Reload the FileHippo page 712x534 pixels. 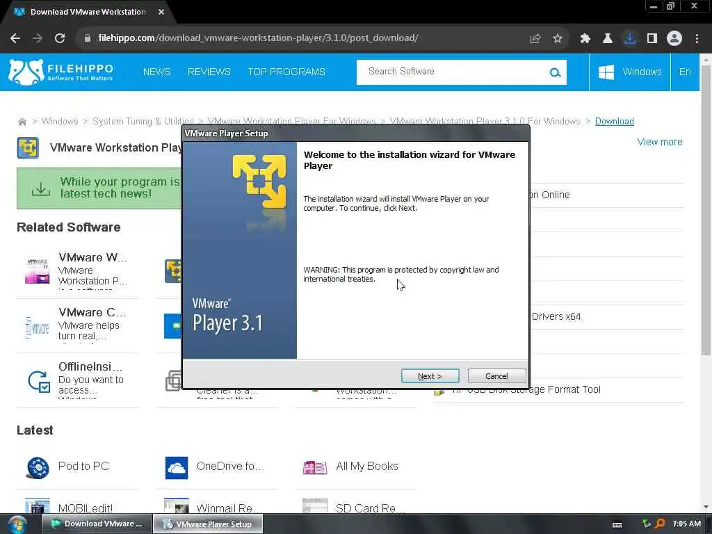point(60,38)
